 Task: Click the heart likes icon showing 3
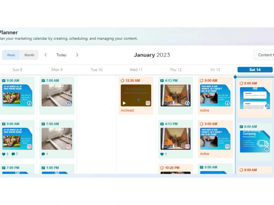pyautogui.click(x=4, y=154)
